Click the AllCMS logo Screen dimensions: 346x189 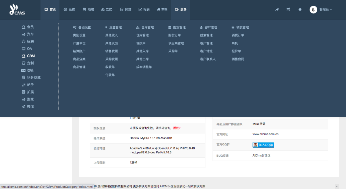click(17, 9)
